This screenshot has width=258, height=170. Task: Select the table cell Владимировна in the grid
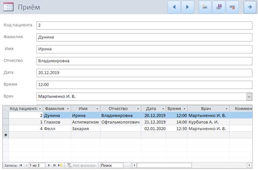point(121,116)
